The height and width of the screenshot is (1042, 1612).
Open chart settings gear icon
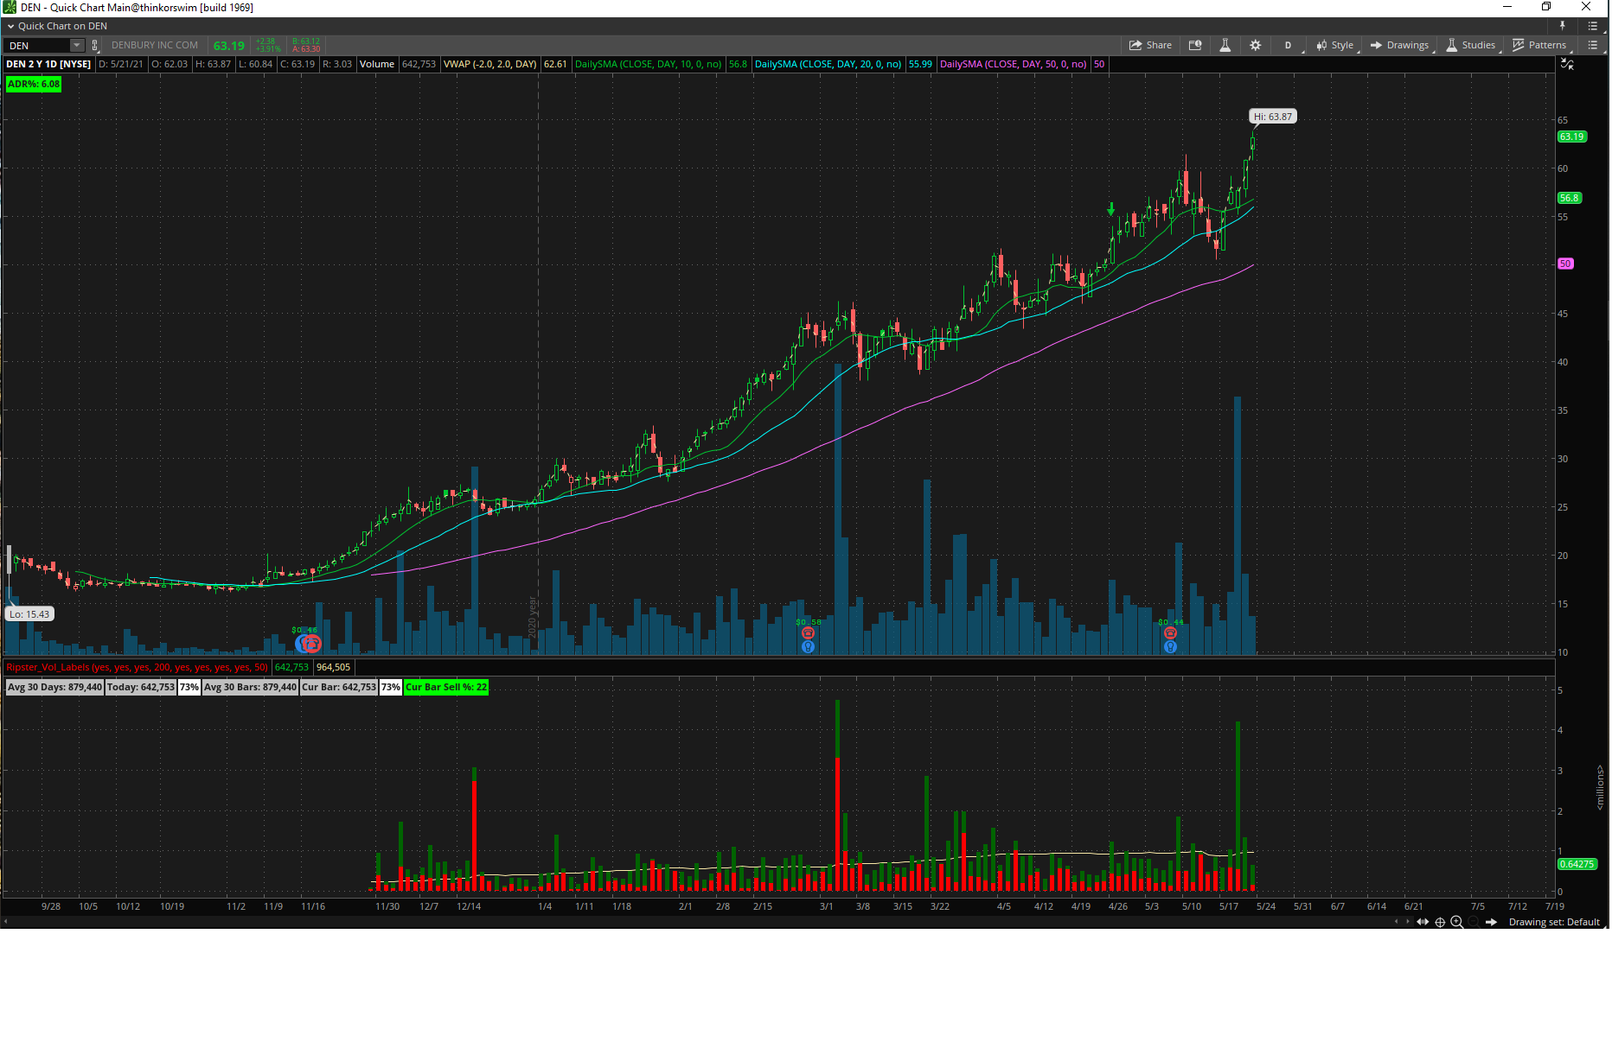coord(1255,45)
